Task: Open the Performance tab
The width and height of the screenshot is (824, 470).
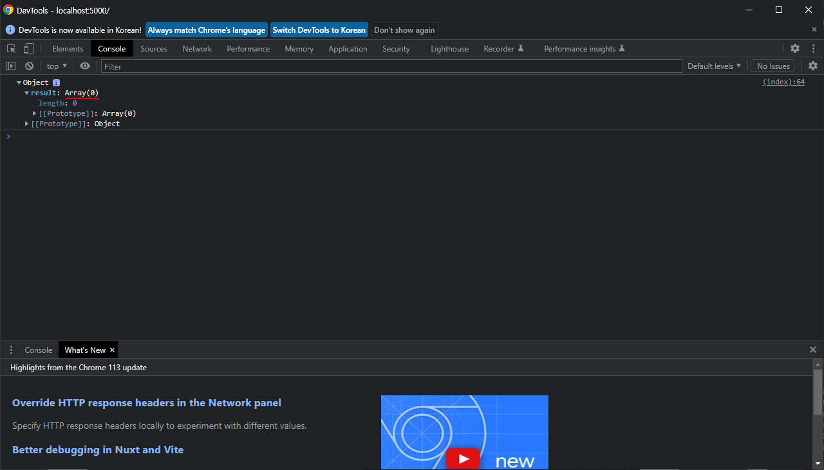Action: click(248, 49)
